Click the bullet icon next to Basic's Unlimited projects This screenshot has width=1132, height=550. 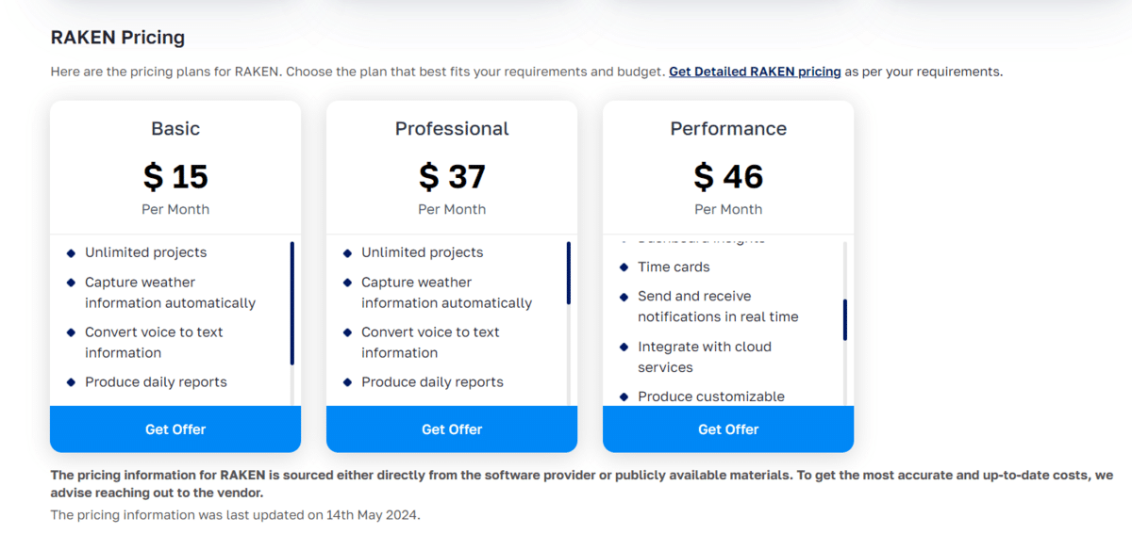point(71,252)
